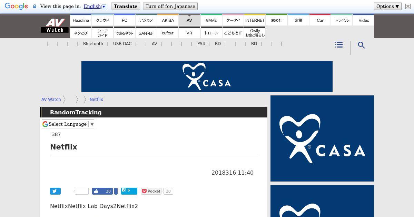Click the Netflix breadcrumb link
The image size is (414, 217).
tap(96, 99)
